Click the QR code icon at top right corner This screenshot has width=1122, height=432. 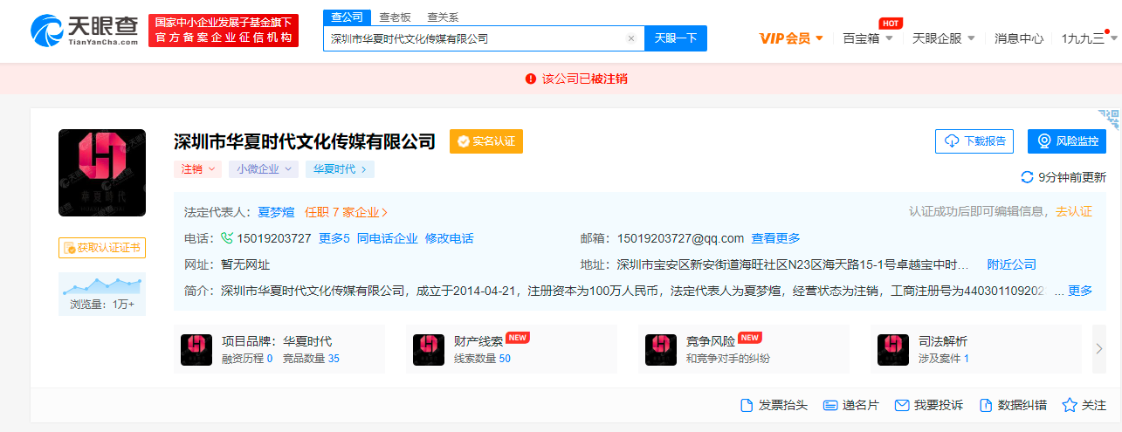1109,120
